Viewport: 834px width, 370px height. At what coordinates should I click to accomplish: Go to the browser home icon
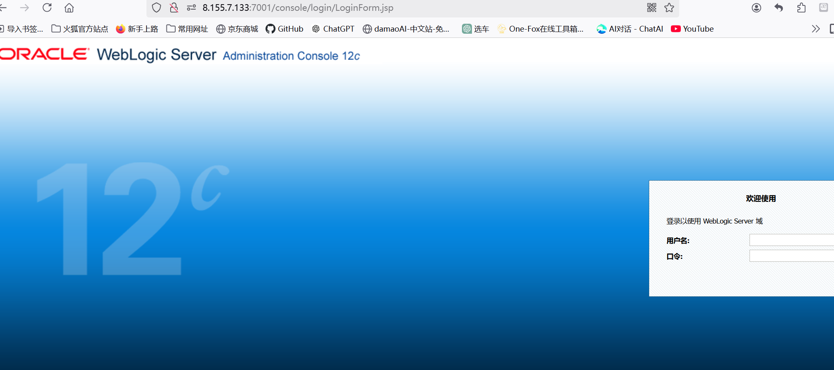pos(69,7)
